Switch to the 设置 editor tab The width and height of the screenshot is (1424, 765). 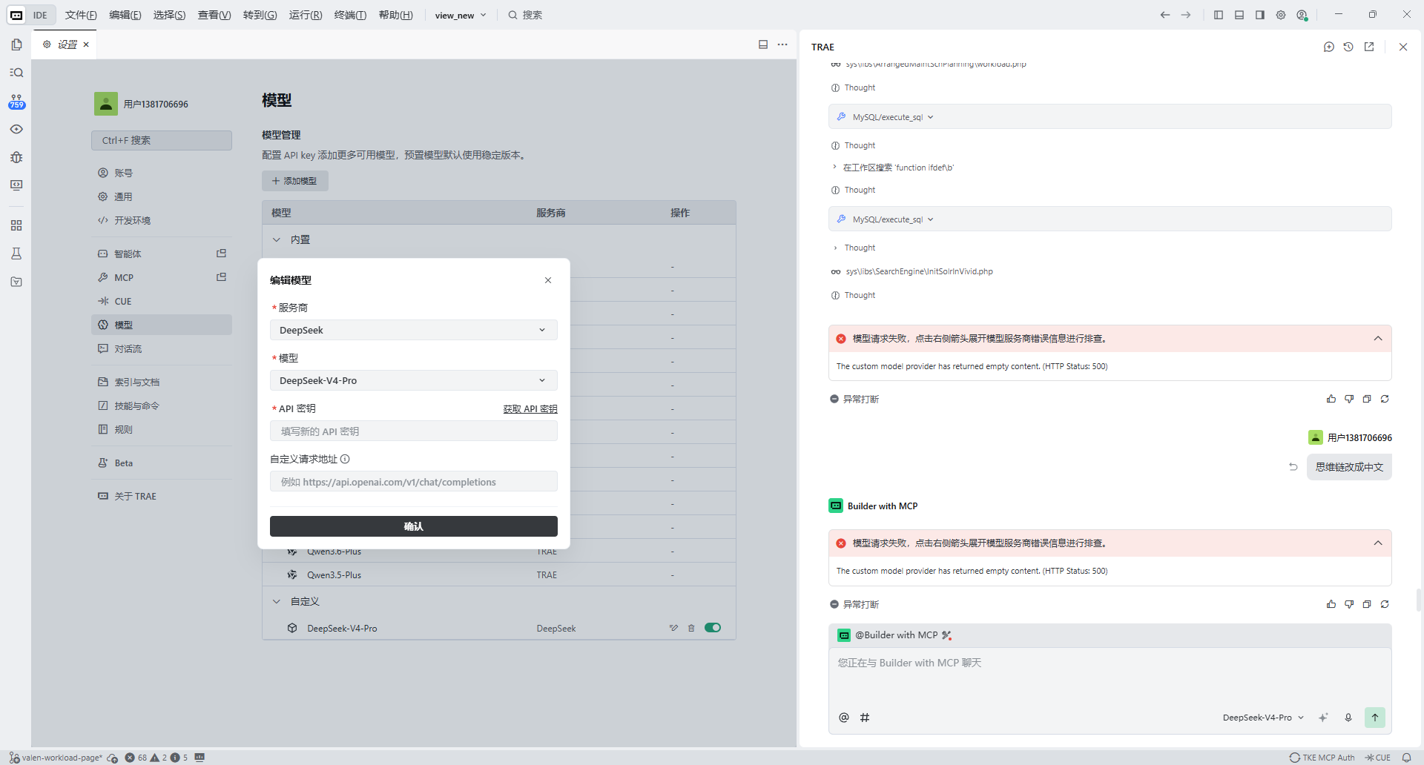pyautogui.click(x=65, y=44)
